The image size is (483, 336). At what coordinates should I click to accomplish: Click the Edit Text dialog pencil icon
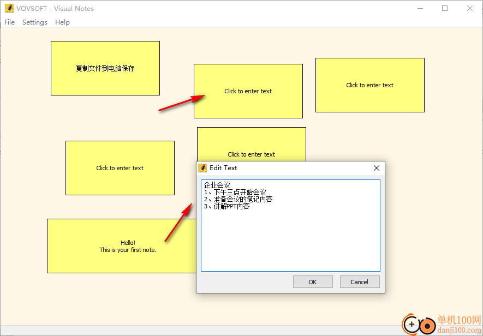click(202, 168)
